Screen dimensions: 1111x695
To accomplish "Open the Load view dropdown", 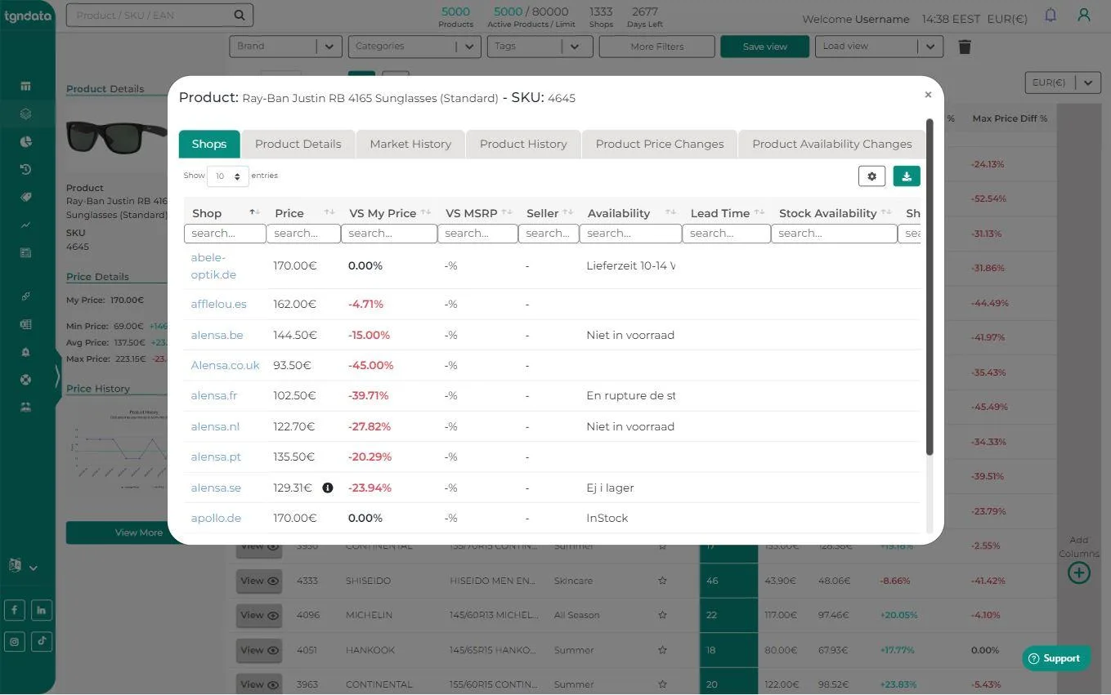I will [879, 47].
